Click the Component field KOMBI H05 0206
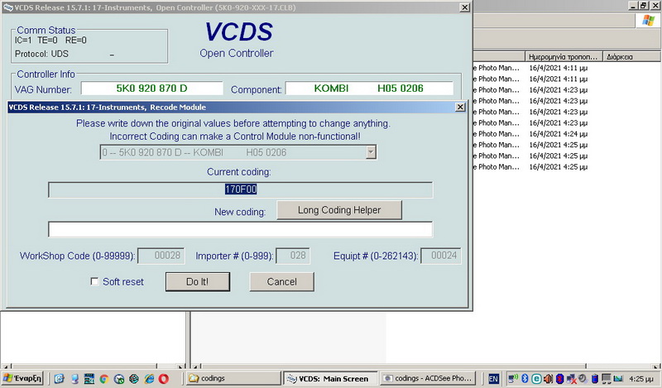662x388 pixels. [x=369, y=89]
